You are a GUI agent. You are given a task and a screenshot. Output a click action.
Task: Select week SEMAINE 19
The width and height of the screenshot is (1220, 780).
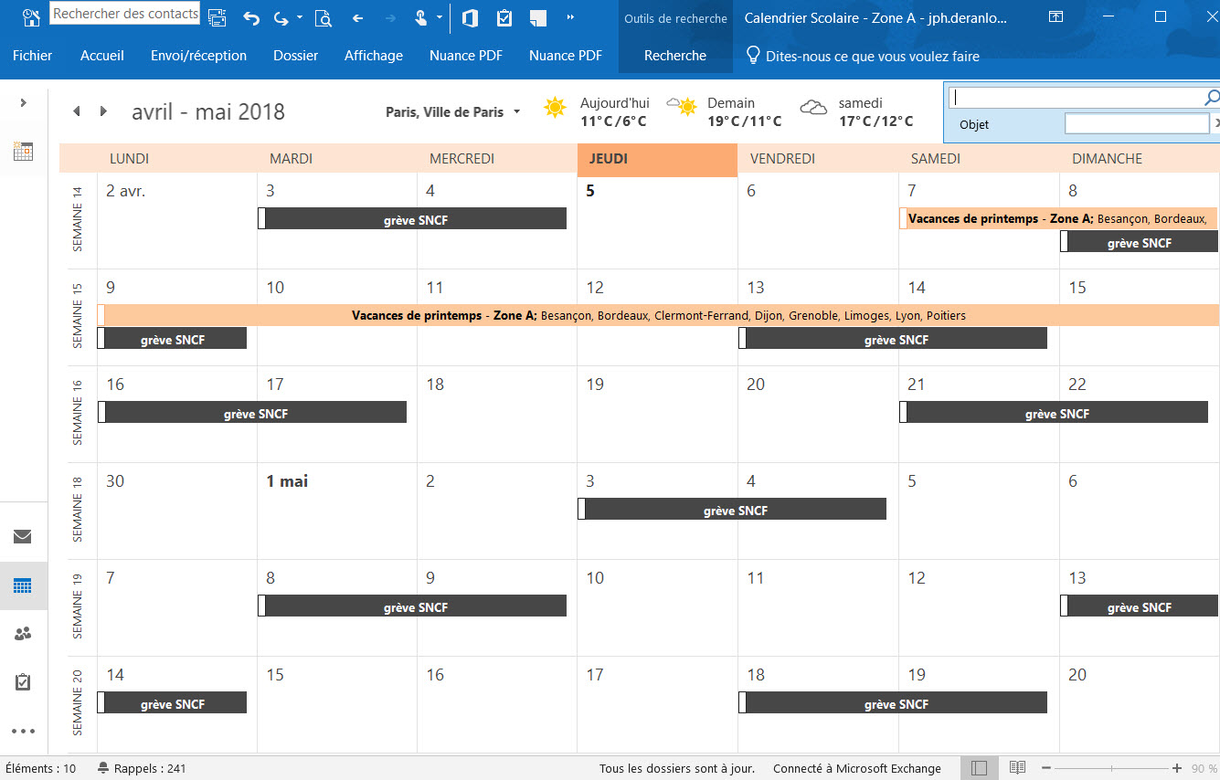77,606
